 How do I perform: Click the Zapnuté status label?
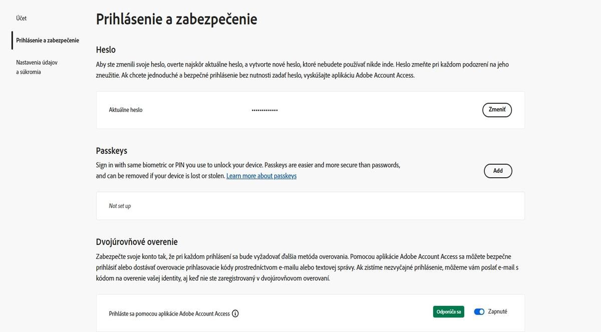pyautogui.click(x=497, y=311)
